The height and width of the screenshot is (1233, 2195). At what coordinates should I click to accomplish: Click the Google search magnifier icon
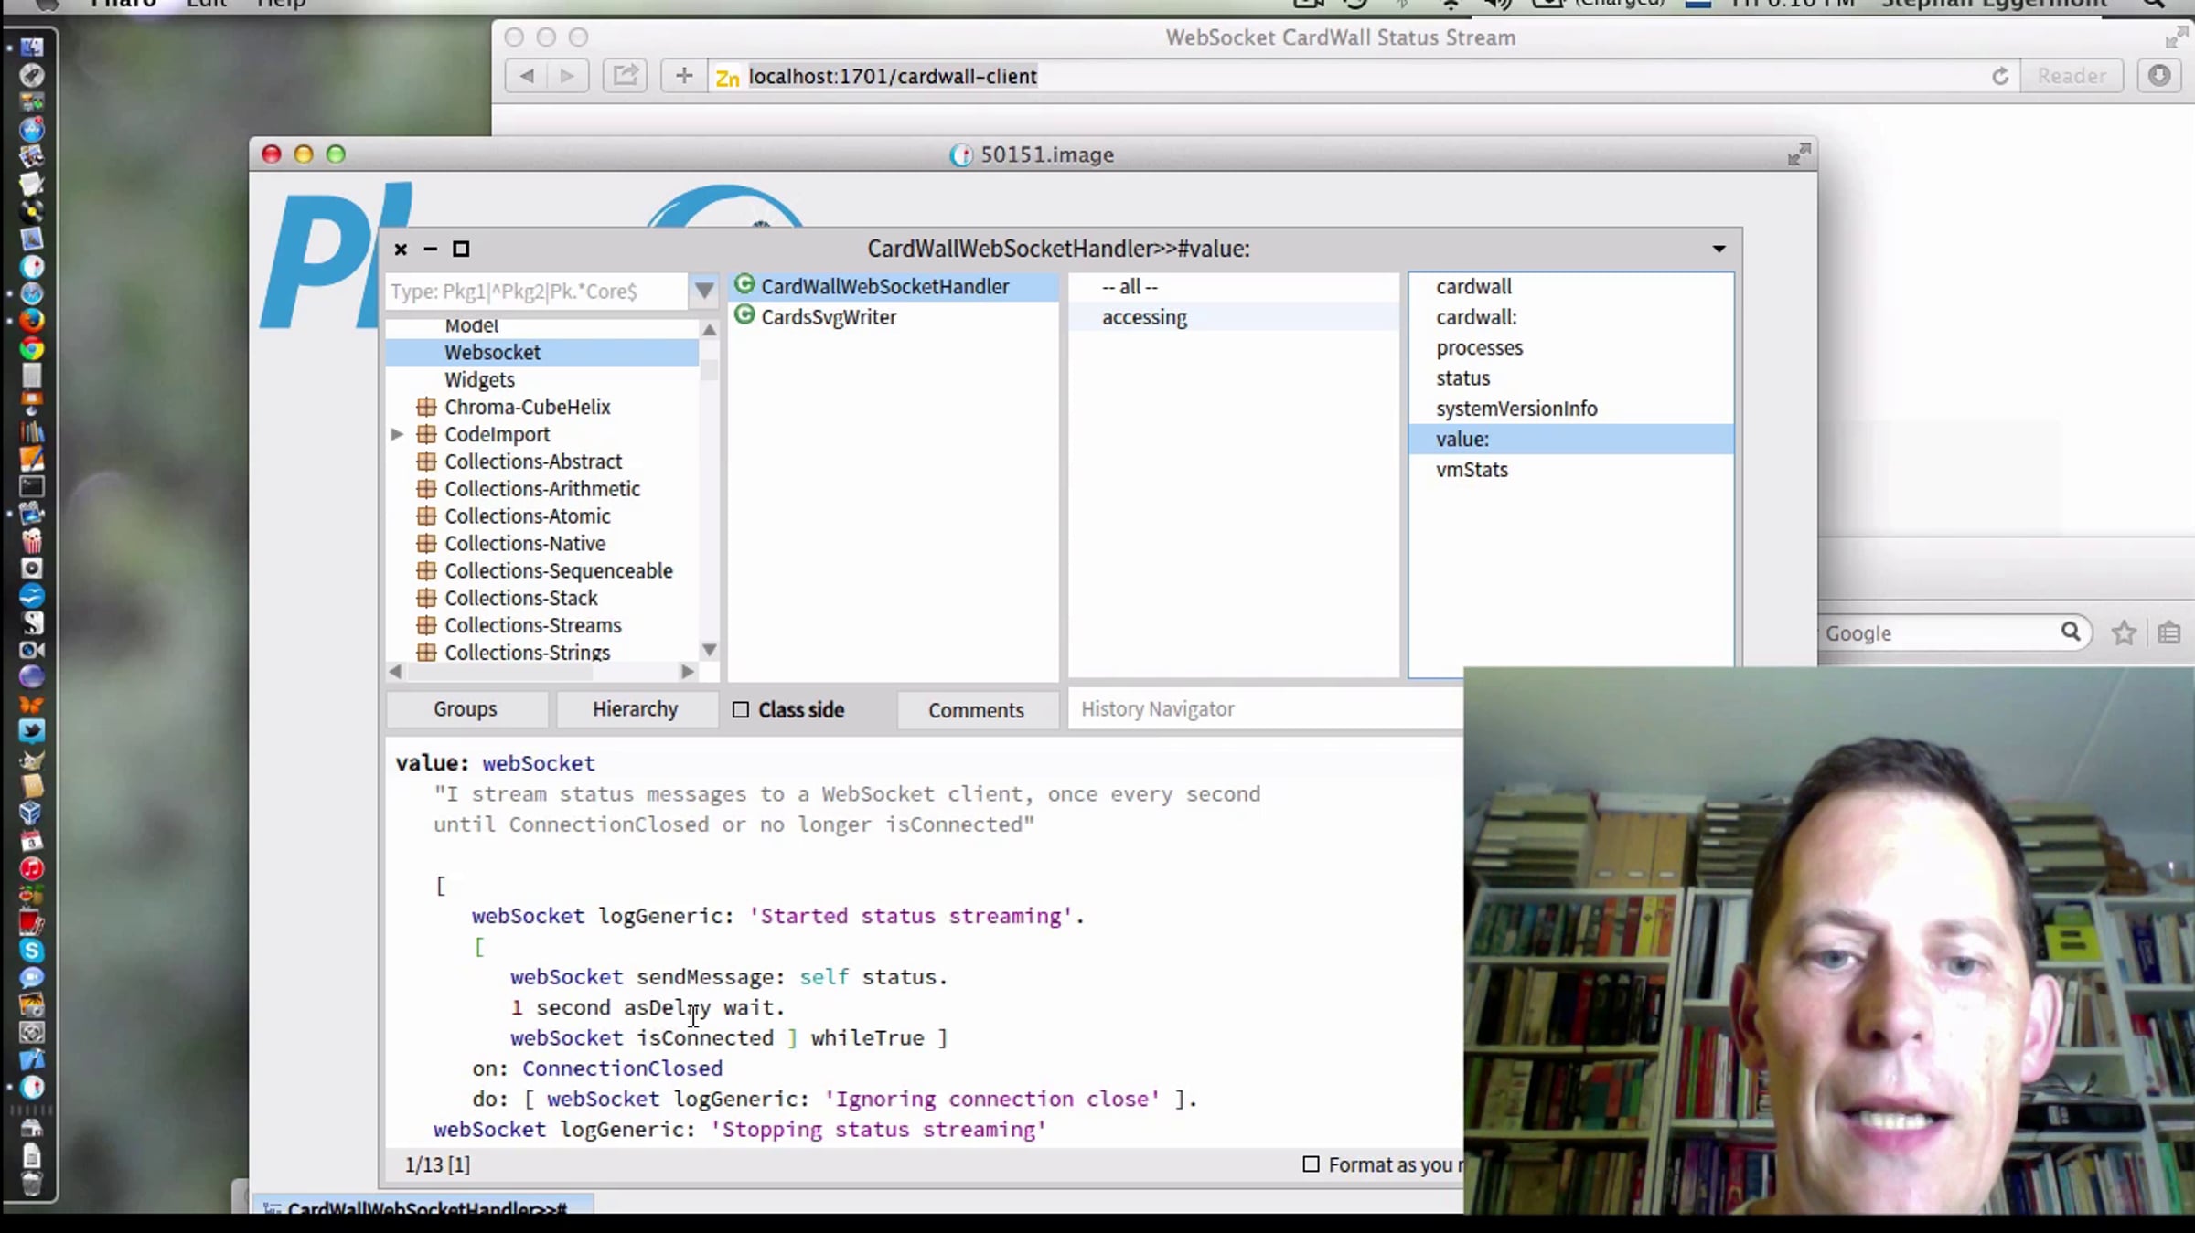click(2071, 632)
